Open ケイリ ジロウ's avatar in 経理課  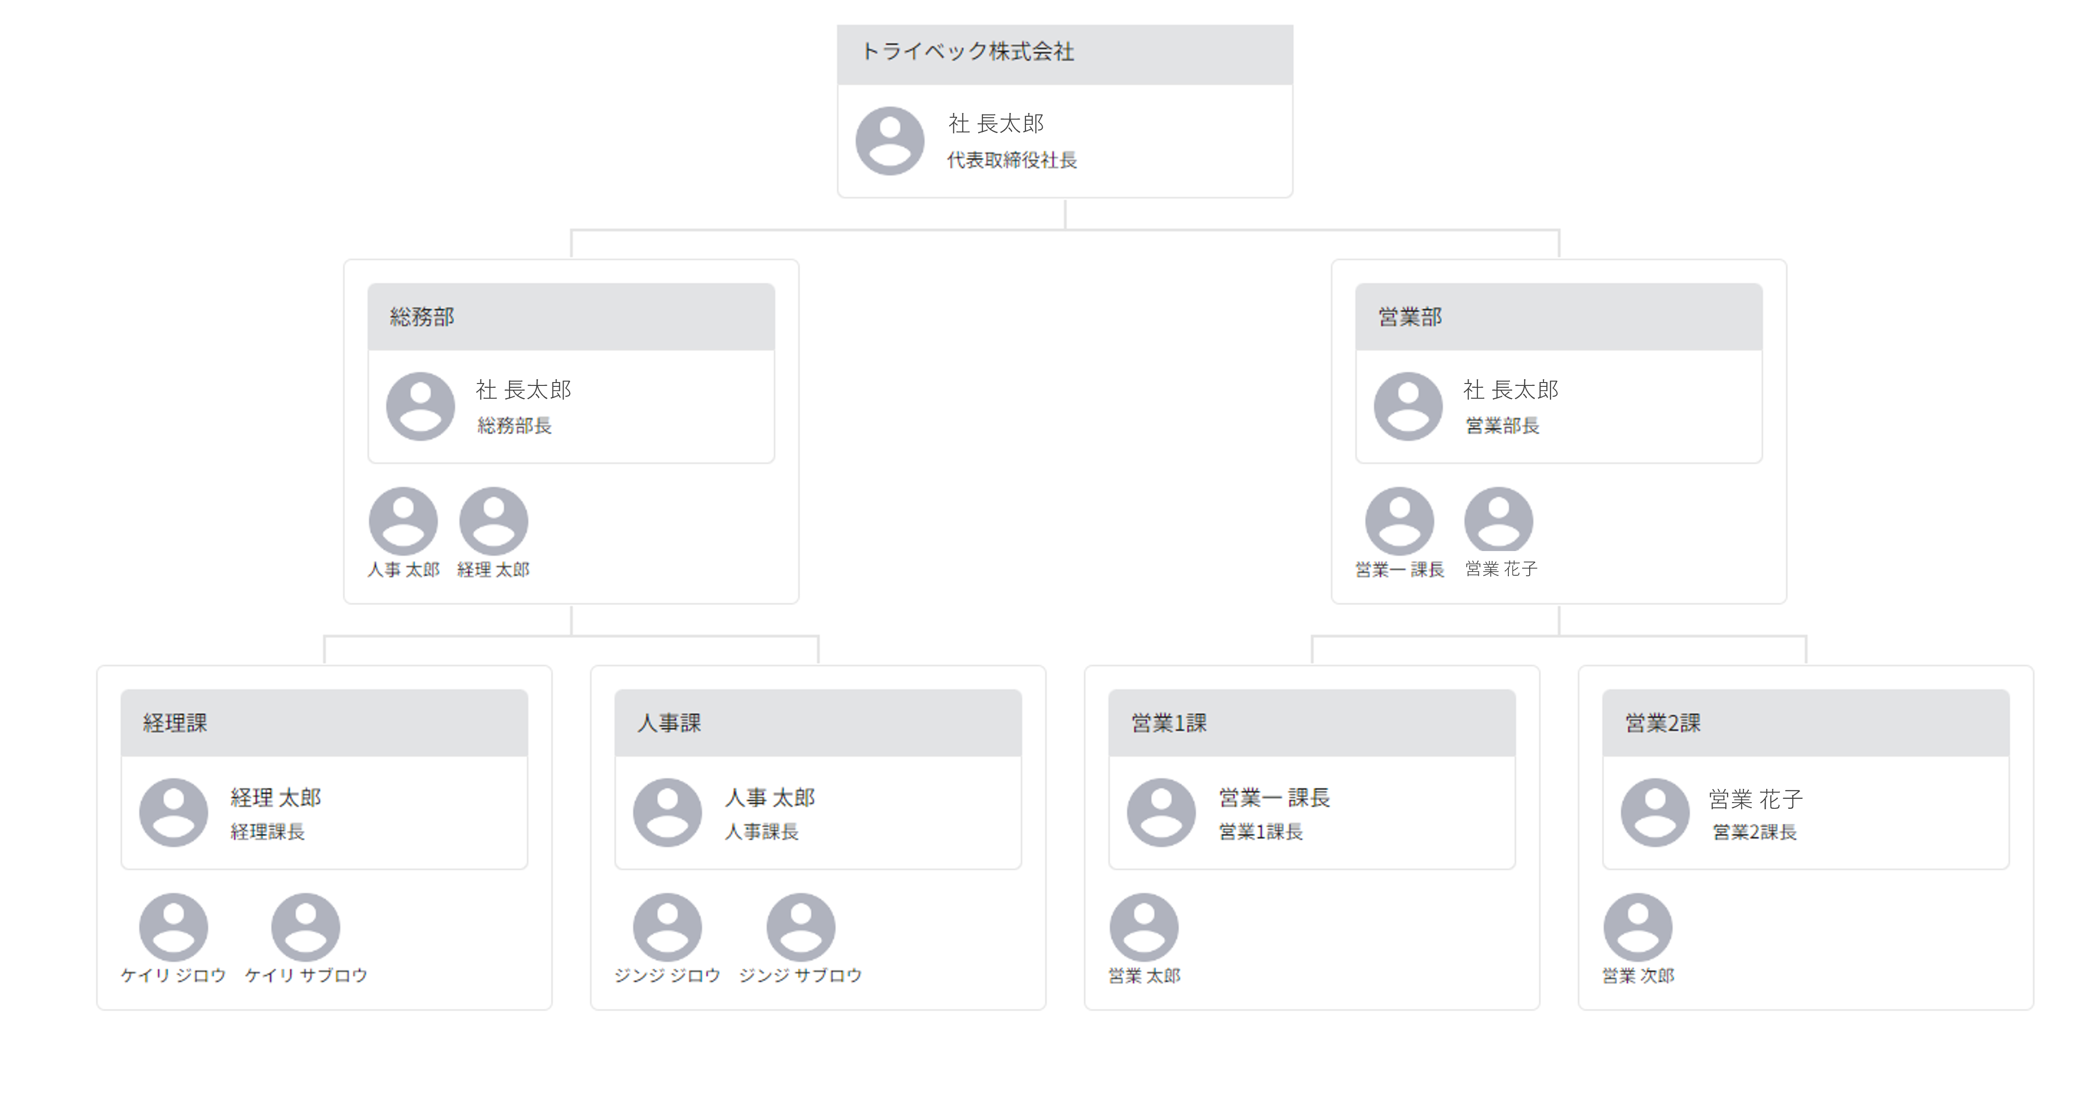coord(174,927)
